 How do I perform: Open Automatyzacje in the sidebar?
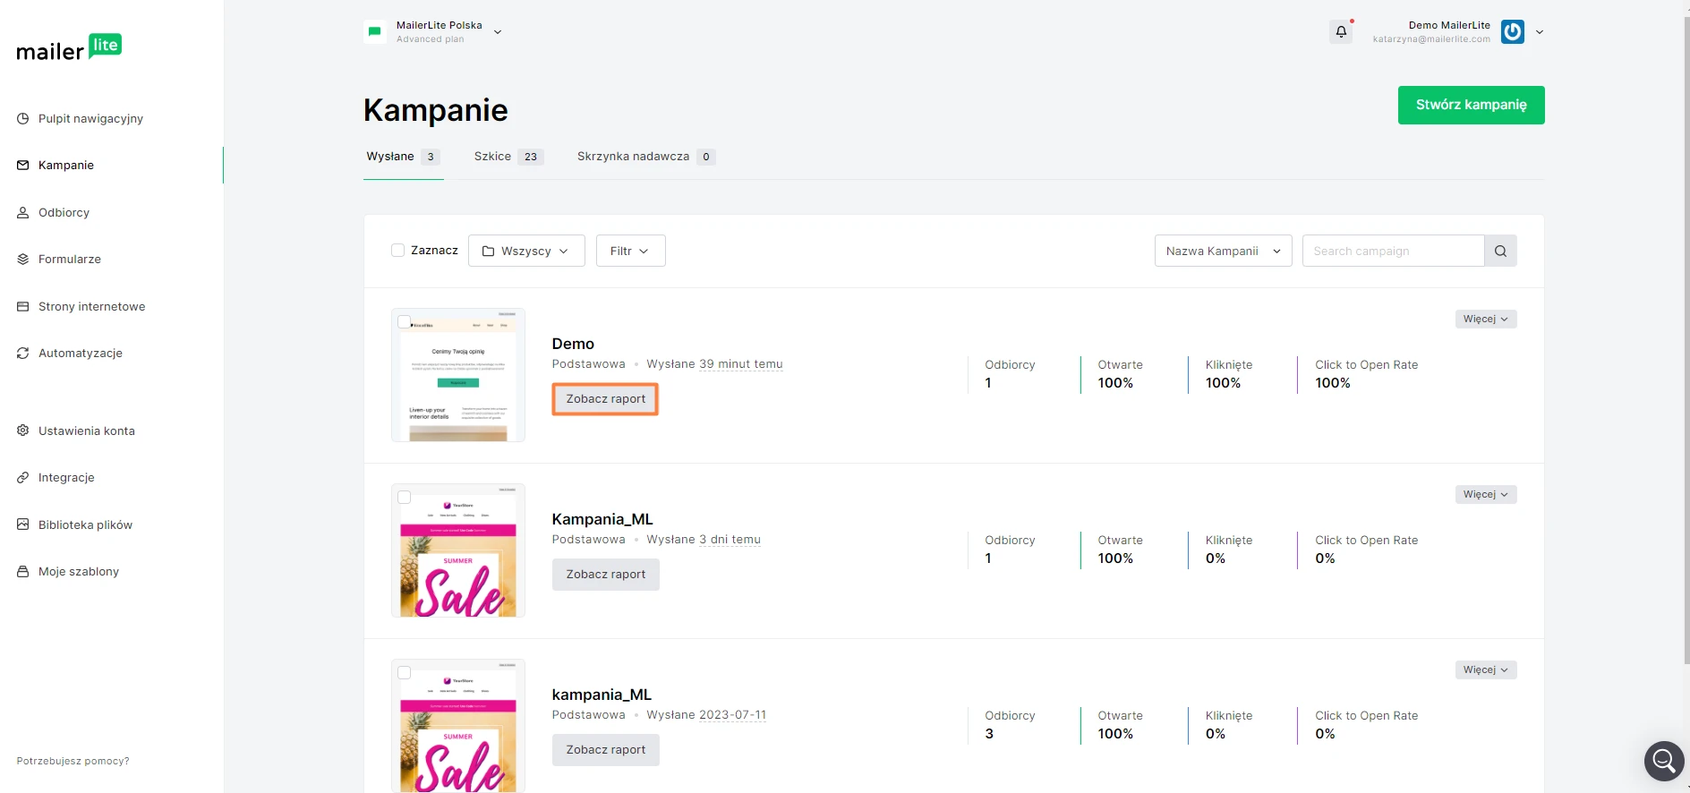[80, 353]
